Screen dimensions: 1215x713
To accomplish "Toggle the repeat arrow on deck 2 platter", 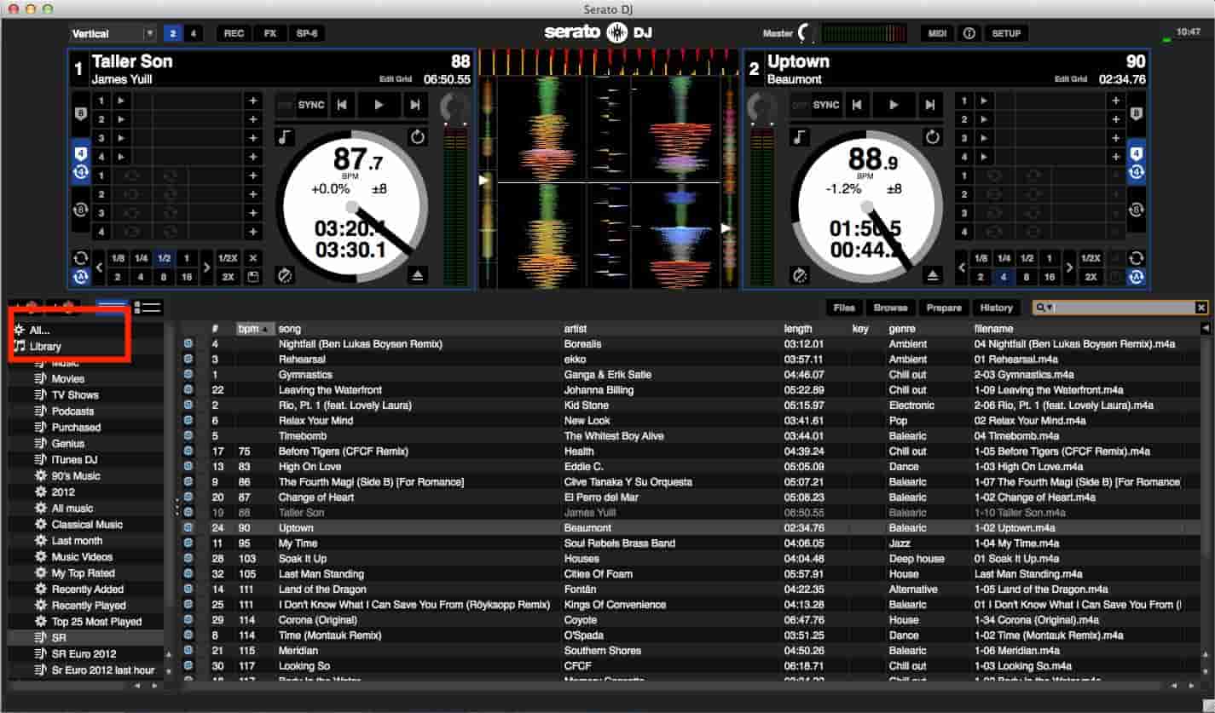I will [x=933, y=137].
